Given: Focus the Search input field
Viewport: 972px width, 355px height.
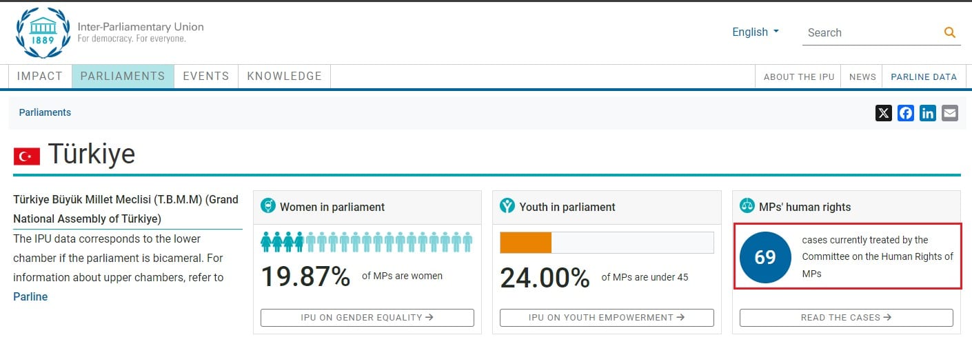Looking at the screenshot, I should (870, 32).
